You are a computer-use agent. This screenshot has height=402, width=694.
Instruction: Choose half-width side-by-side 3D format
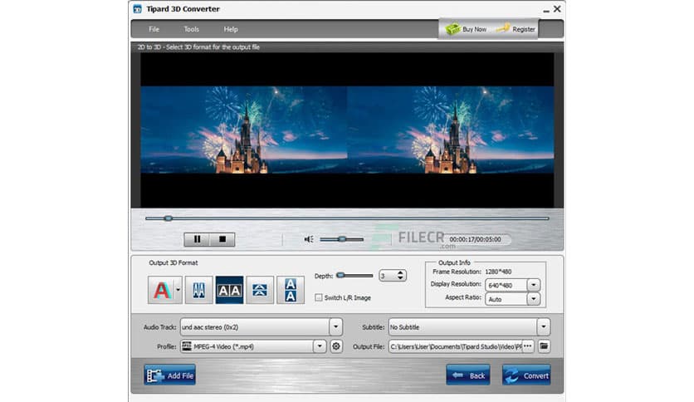[x=198, y=290]
